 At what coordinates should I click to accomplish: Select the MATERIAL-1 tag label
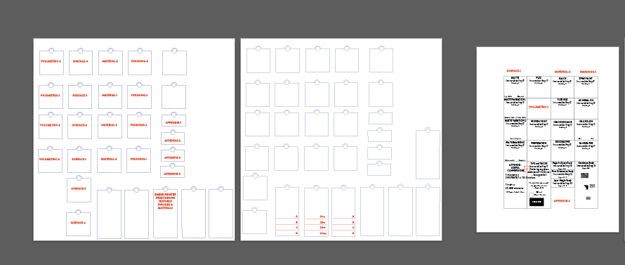tap(110, 96)
